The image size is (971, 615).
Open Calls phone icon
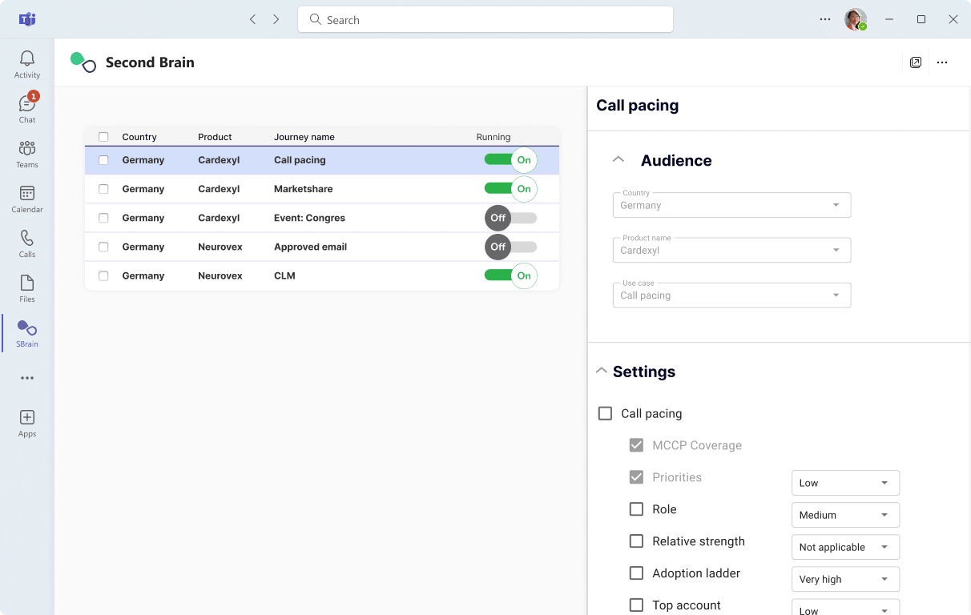(27, 243)
